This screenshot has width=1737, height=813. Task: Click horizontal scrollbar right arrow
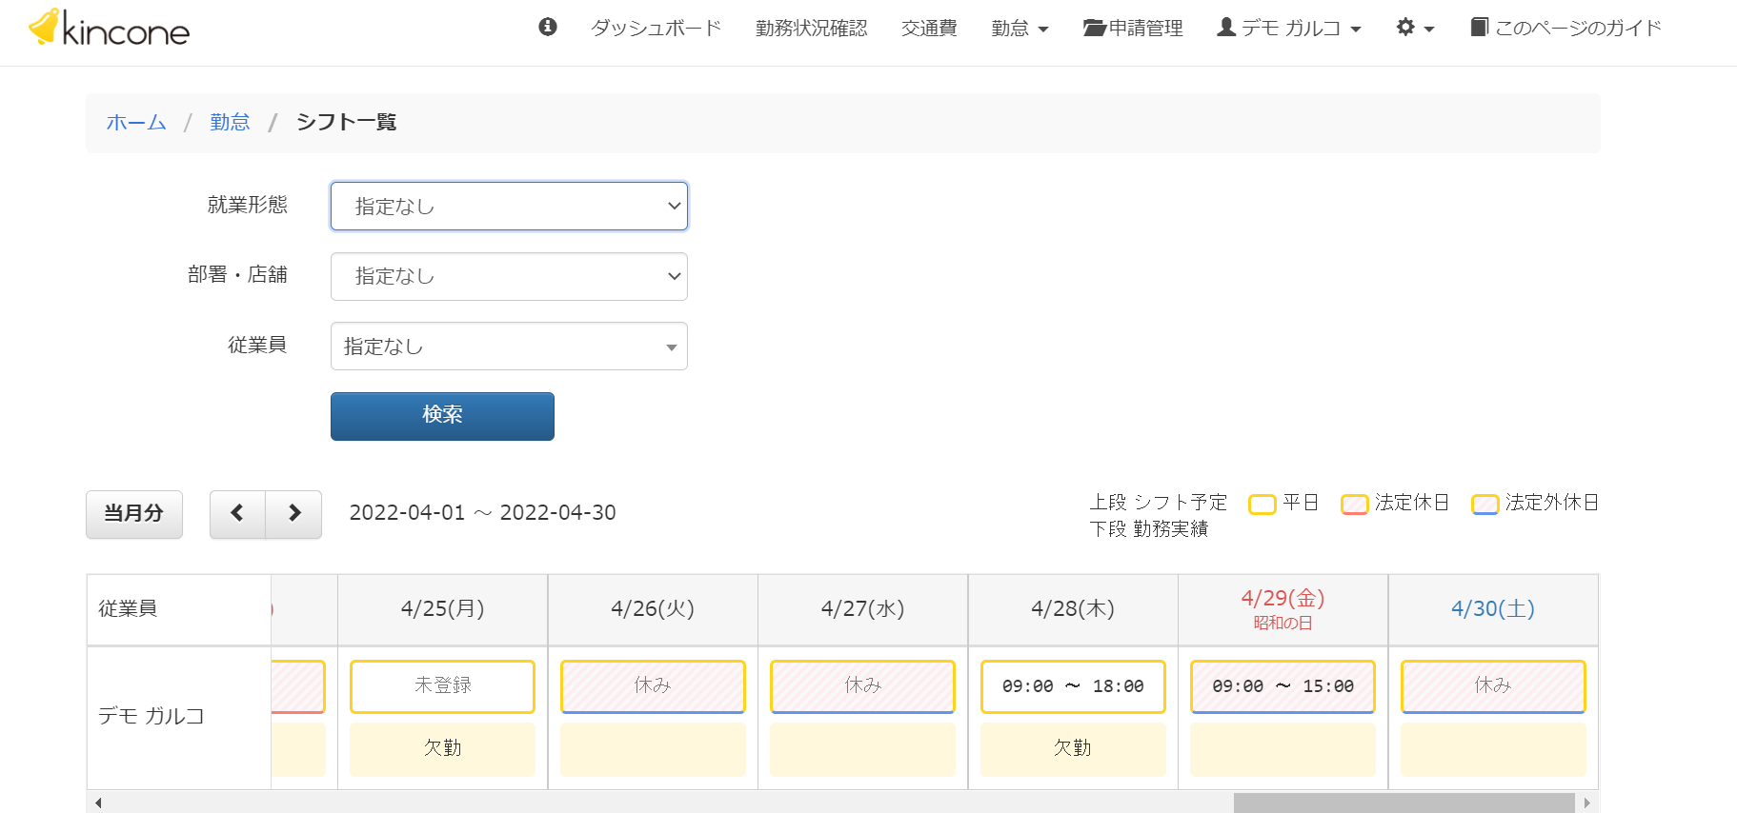1586,803
